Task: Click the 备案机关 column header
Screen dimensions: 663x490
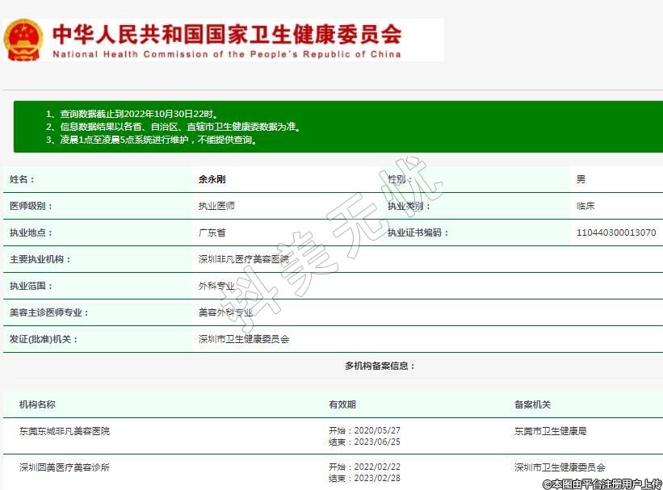Action: click(x=532, y=404)
